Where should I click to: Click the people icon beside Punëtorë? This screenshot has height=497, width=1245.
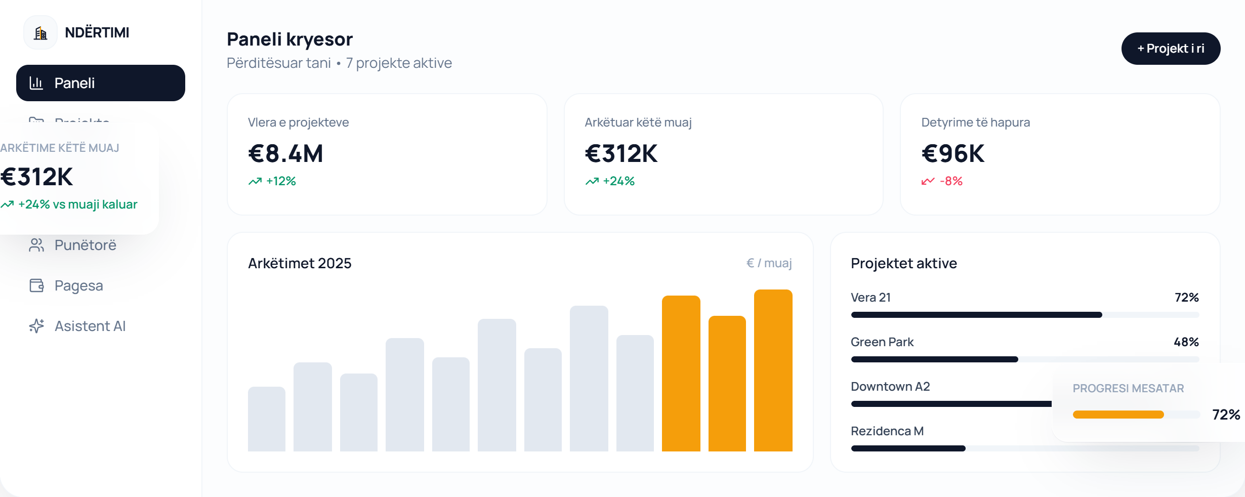36,245
